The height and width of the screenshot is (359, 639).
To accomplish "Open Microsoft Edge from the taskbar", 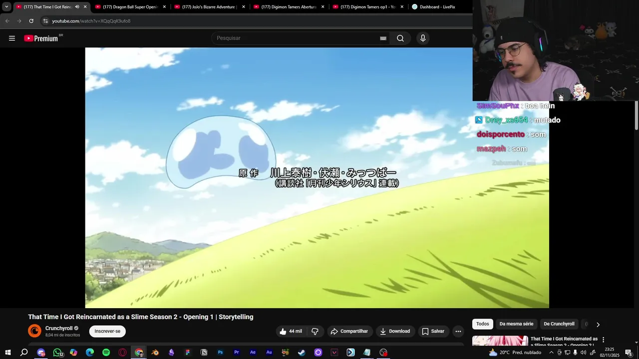I will tap(90, 353).
